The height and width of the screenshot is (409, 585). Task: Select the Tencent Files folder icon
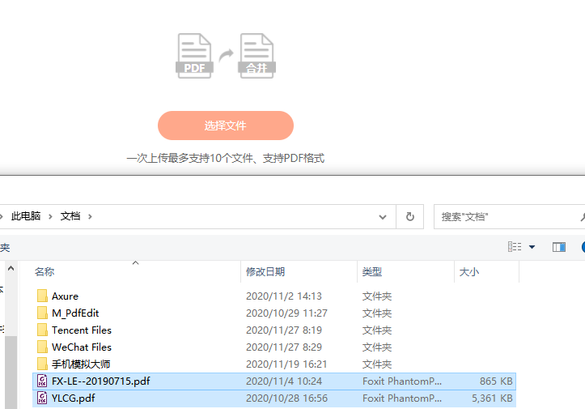click(x=42, y=330)
